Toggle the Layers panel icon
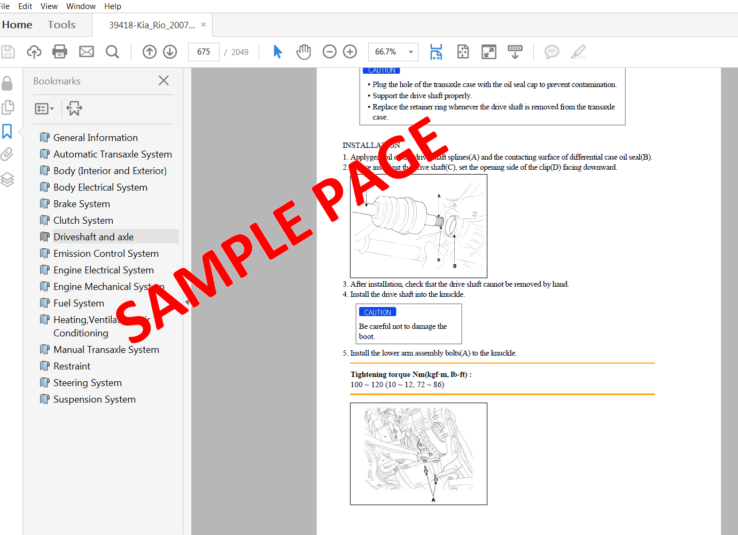 [x=7, y=179]
